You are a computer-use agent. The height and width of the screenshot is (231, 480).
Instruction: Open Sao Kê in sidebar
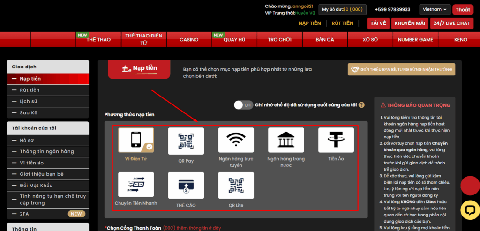click(x=48, y=113)
